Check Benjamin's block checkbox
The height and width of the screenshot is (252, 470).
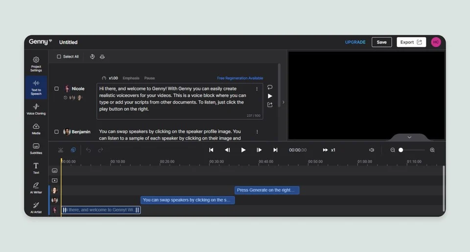coord(56,131)
